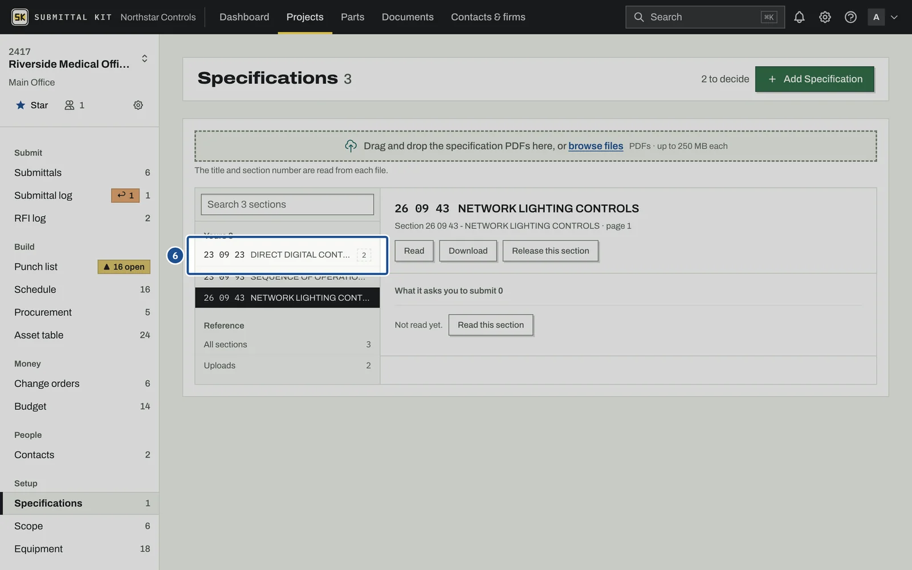Viewport: 912px width, 570px height.
Task: Star the Riverside Medical project
Action: pos(32,105)
